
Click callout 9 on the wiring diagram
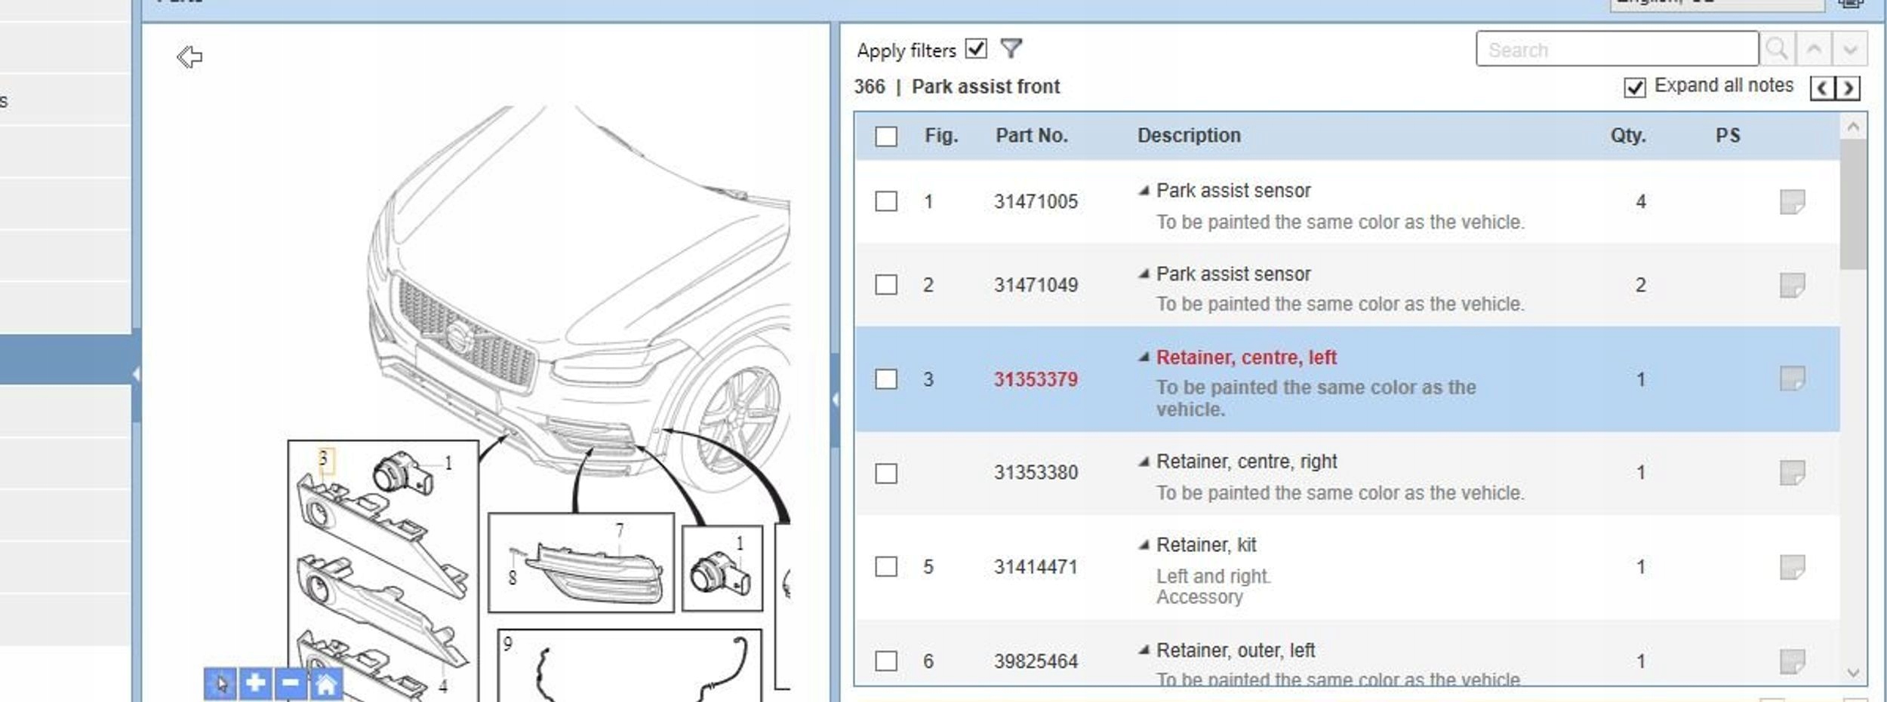pyautogui.click(x=508, y=644)
